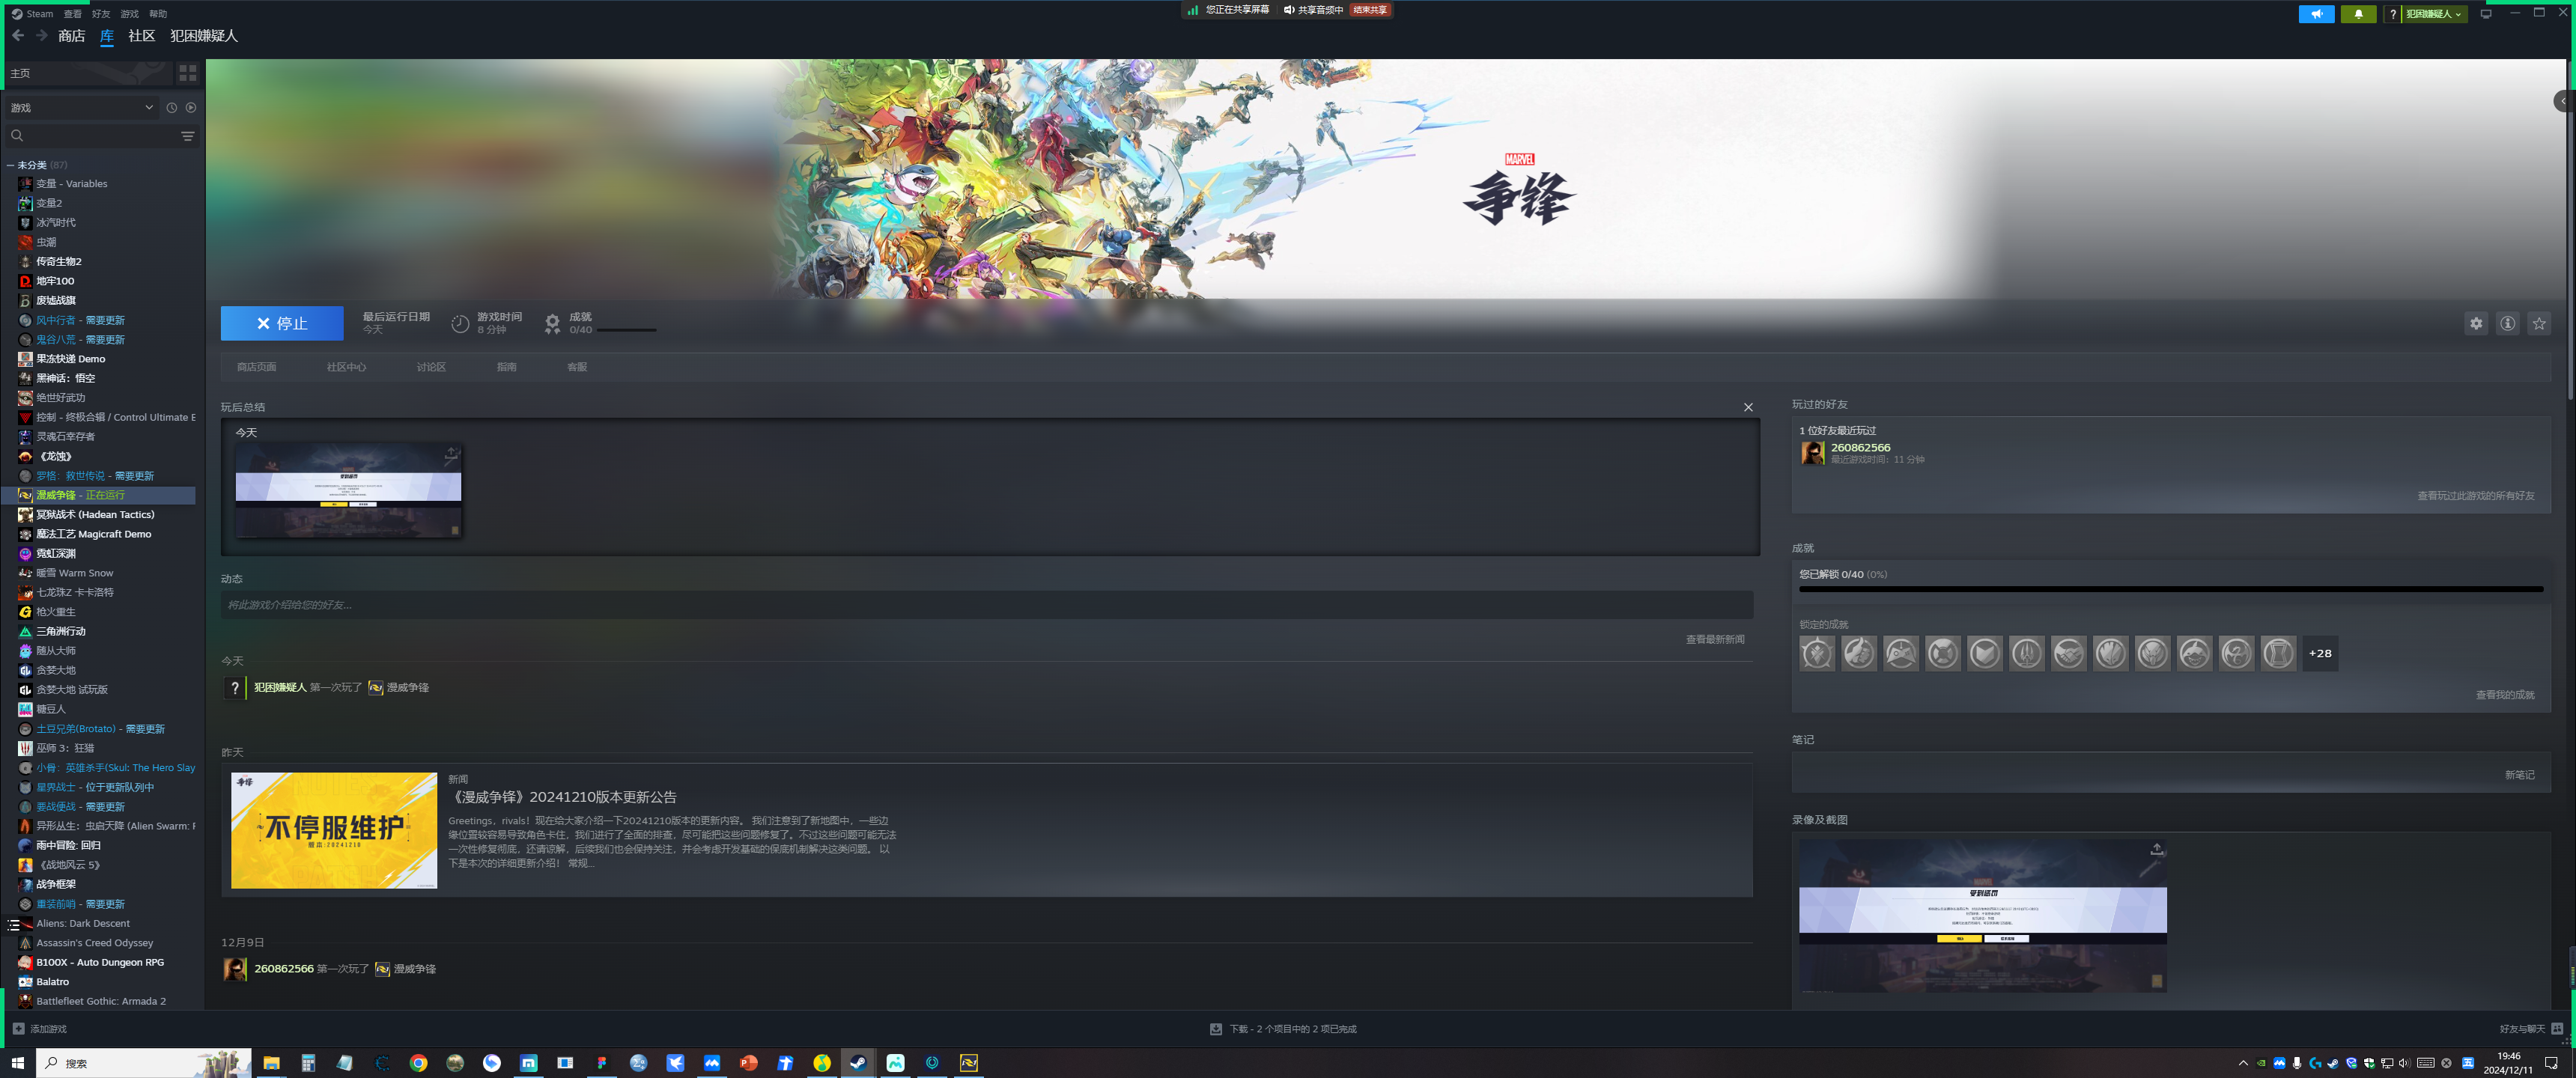Open the Calculator from the taskbar

pos(308,1062)
